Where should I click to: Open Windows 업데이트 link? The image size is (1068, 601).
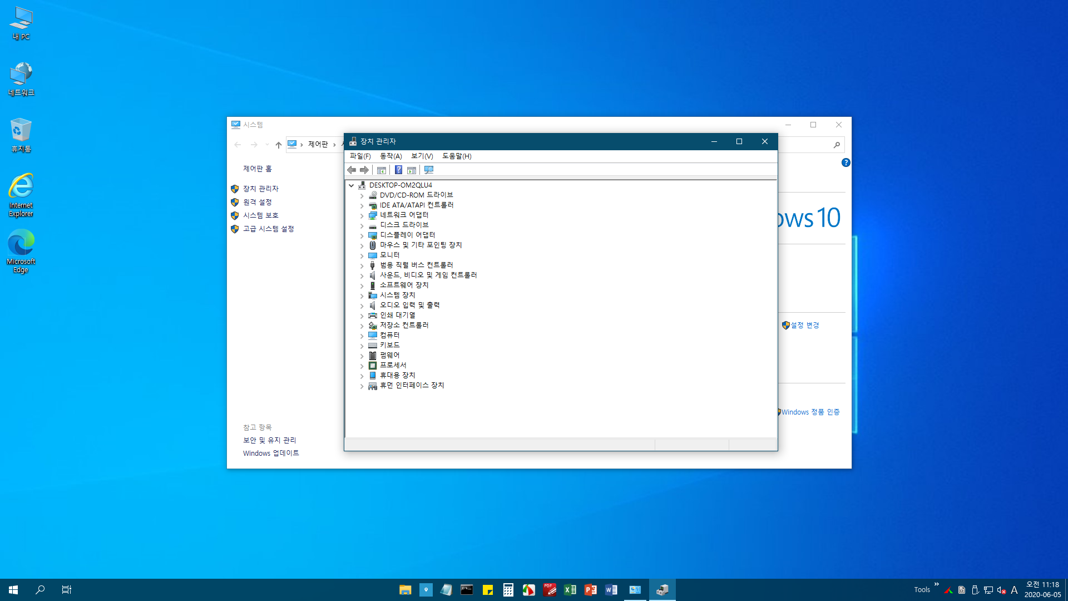click(271, 454)
